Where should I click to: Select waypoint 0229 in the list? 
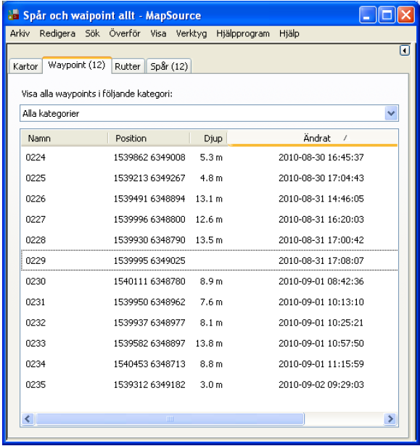click(x=209, y=260)
